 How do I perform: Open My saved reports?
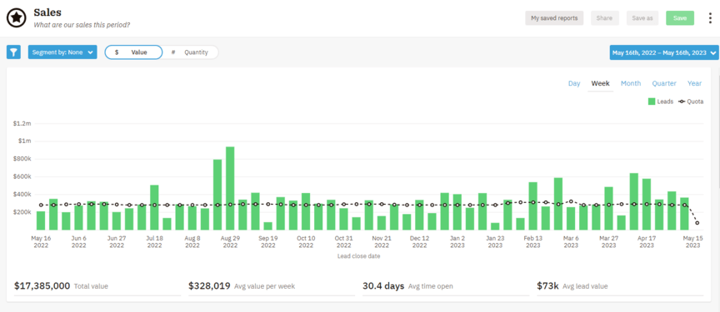point(554,17)
